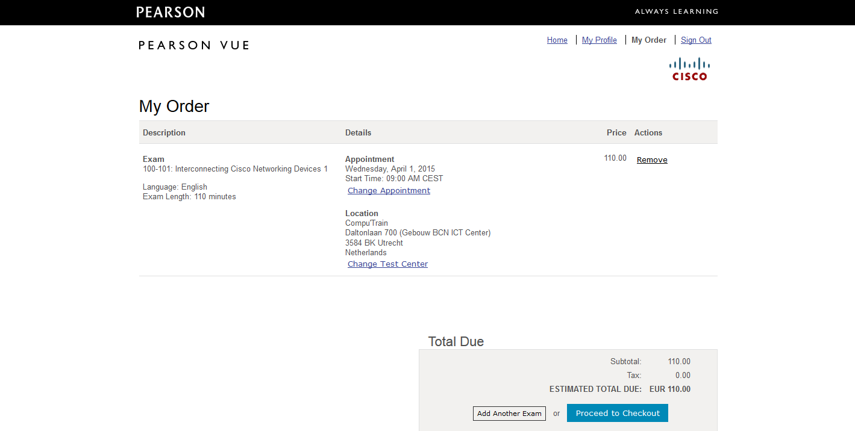
Task: Click the Cisco logo
Action: pos(690,69)
